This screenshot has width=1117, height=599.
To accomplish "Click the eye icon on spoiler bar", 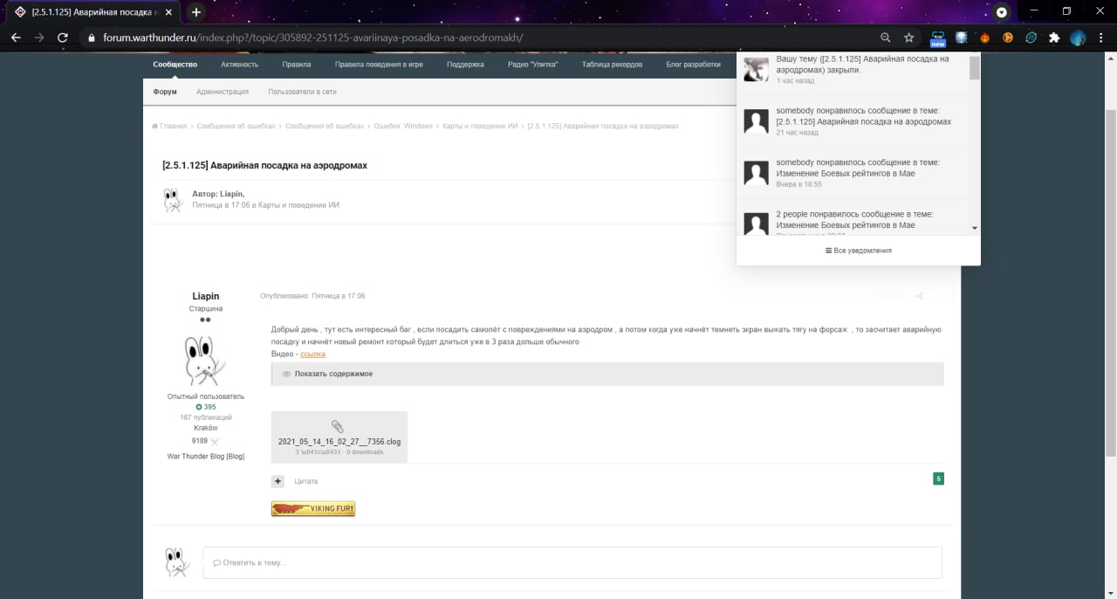I will click(x=286, y=374).
